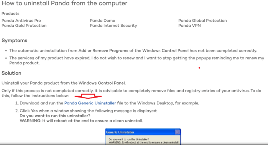Click the page heading about uninstalling Panda
This screenshot has width=268, height=145.
click(x=64, y=3)
